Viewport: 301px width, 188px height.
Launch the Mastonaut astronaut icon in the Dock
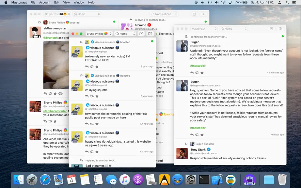(249, 180)
